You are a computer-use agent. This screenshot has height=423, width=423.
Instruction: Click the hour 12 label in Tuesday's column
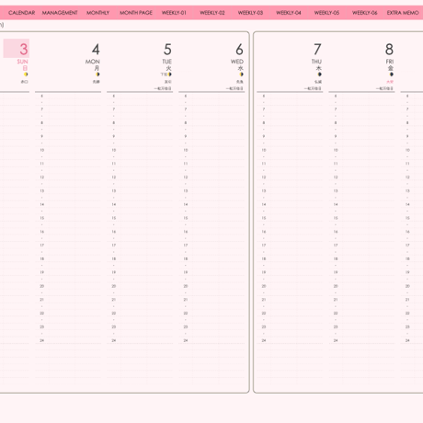click(x=114, y=177)
